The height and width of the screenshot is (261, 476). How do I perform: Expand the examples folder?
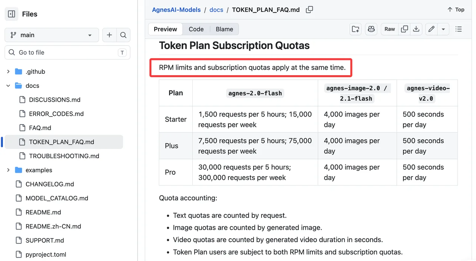coord(8,170)
